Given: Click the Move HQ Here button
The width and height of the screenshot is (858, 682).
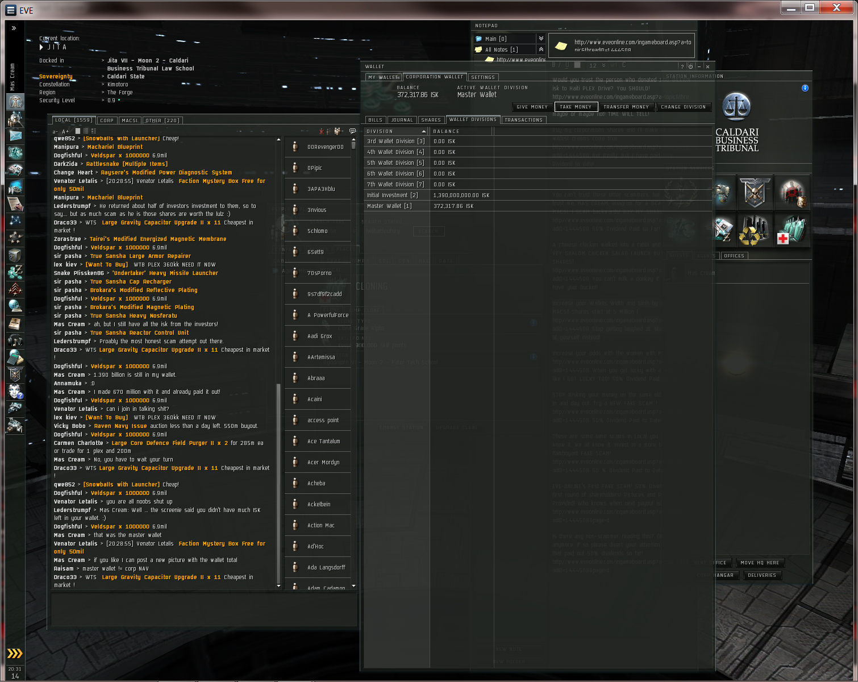Looking at the screenshot, I should (x=760, y=563).
